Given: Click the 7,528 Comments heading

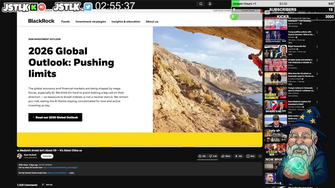Looking at the screenshot, I should coord(27,185).
